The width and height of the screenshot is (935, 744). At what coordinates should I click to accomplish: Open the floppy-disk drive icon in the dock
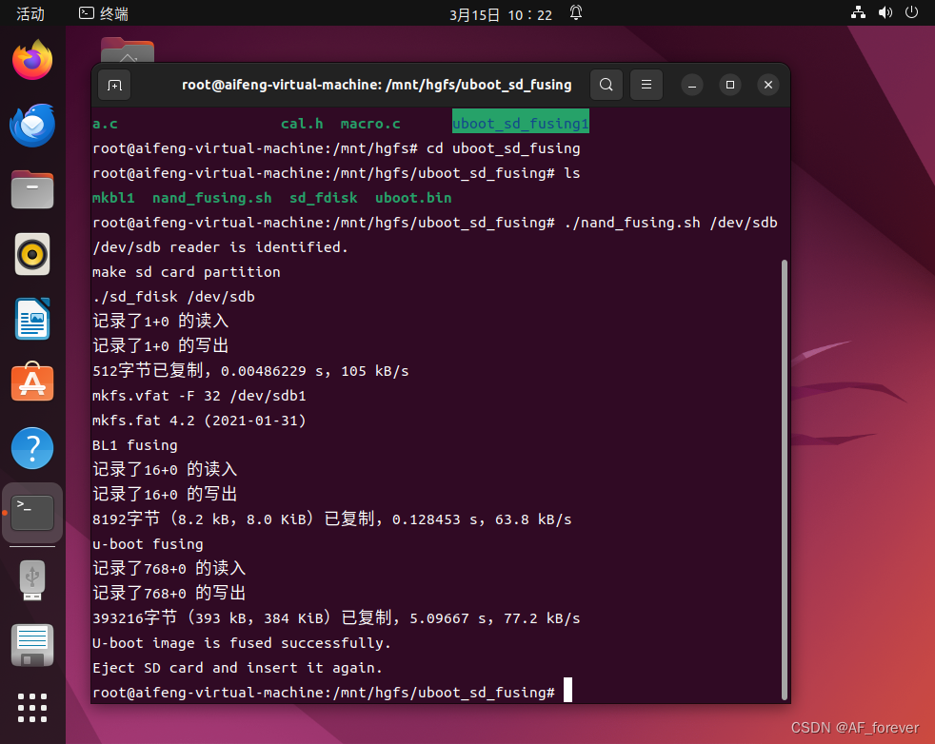click(32, 645)
